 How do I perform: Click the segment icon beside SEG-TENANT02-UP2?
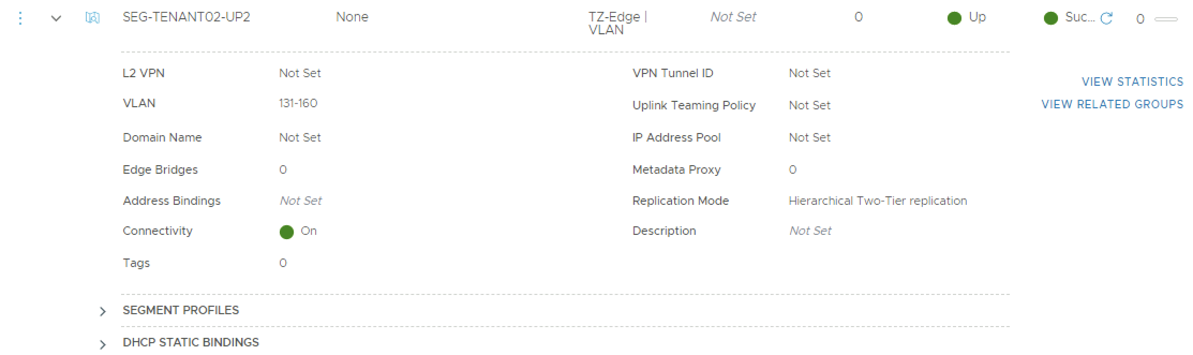click(x=92, y=18)
